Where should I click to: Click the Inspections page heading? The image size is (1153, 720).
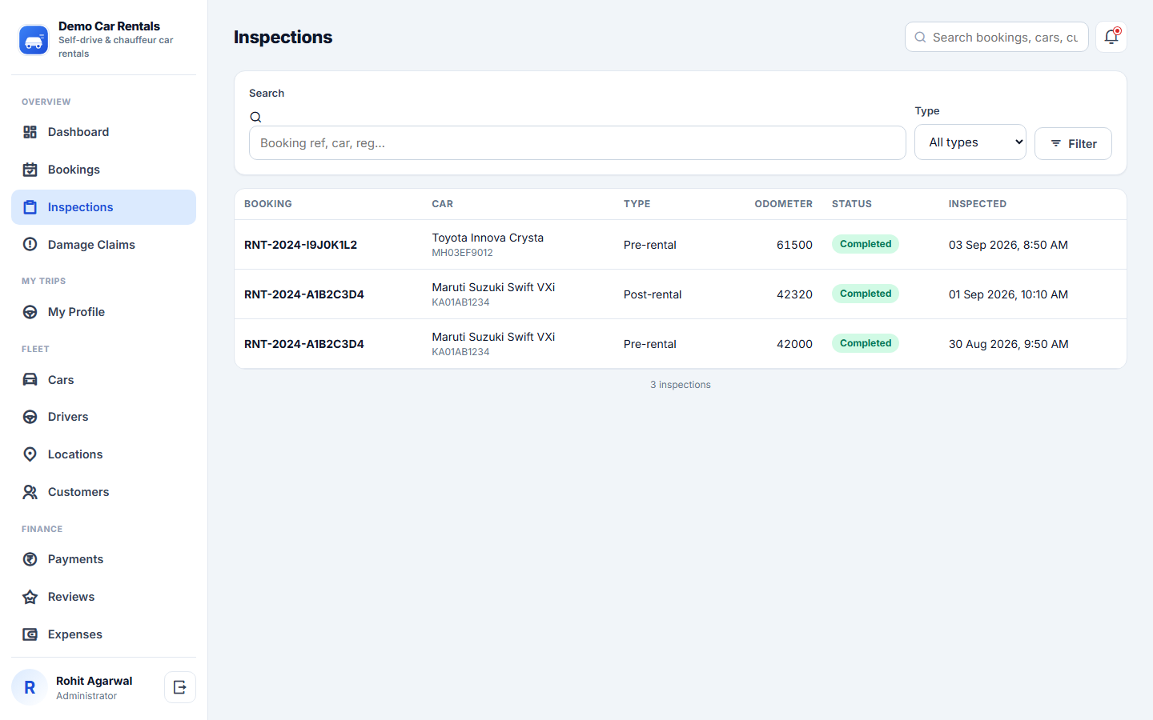point(283,37)
